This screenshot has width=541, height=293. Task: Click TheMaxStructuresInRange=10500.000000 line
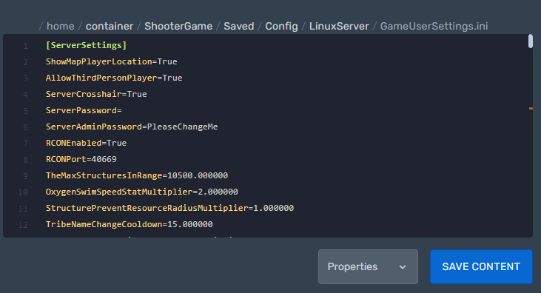[x=137, y=175]
